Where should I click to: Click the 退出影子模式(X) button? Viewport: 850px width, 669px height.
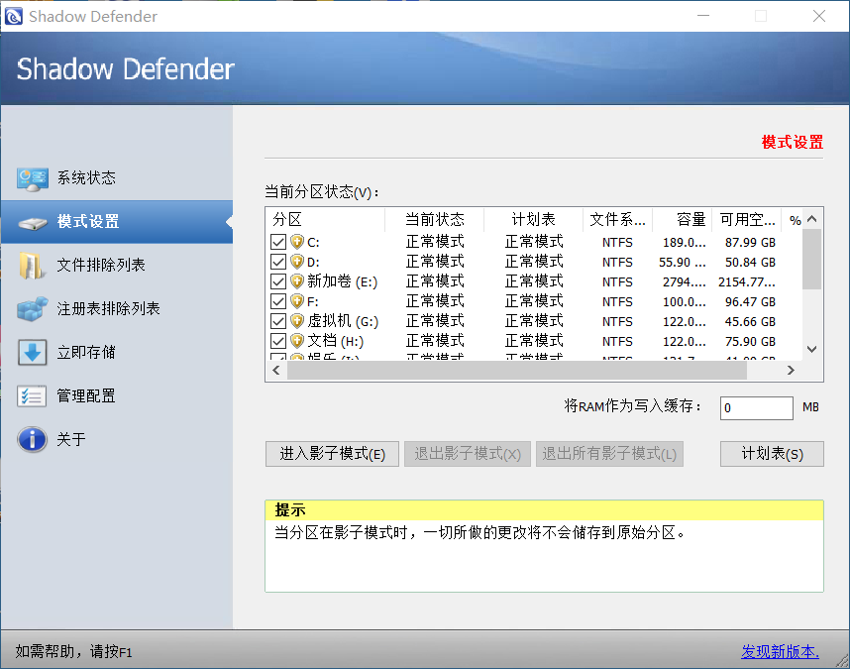pyautogui.click(x=468, y=454)
